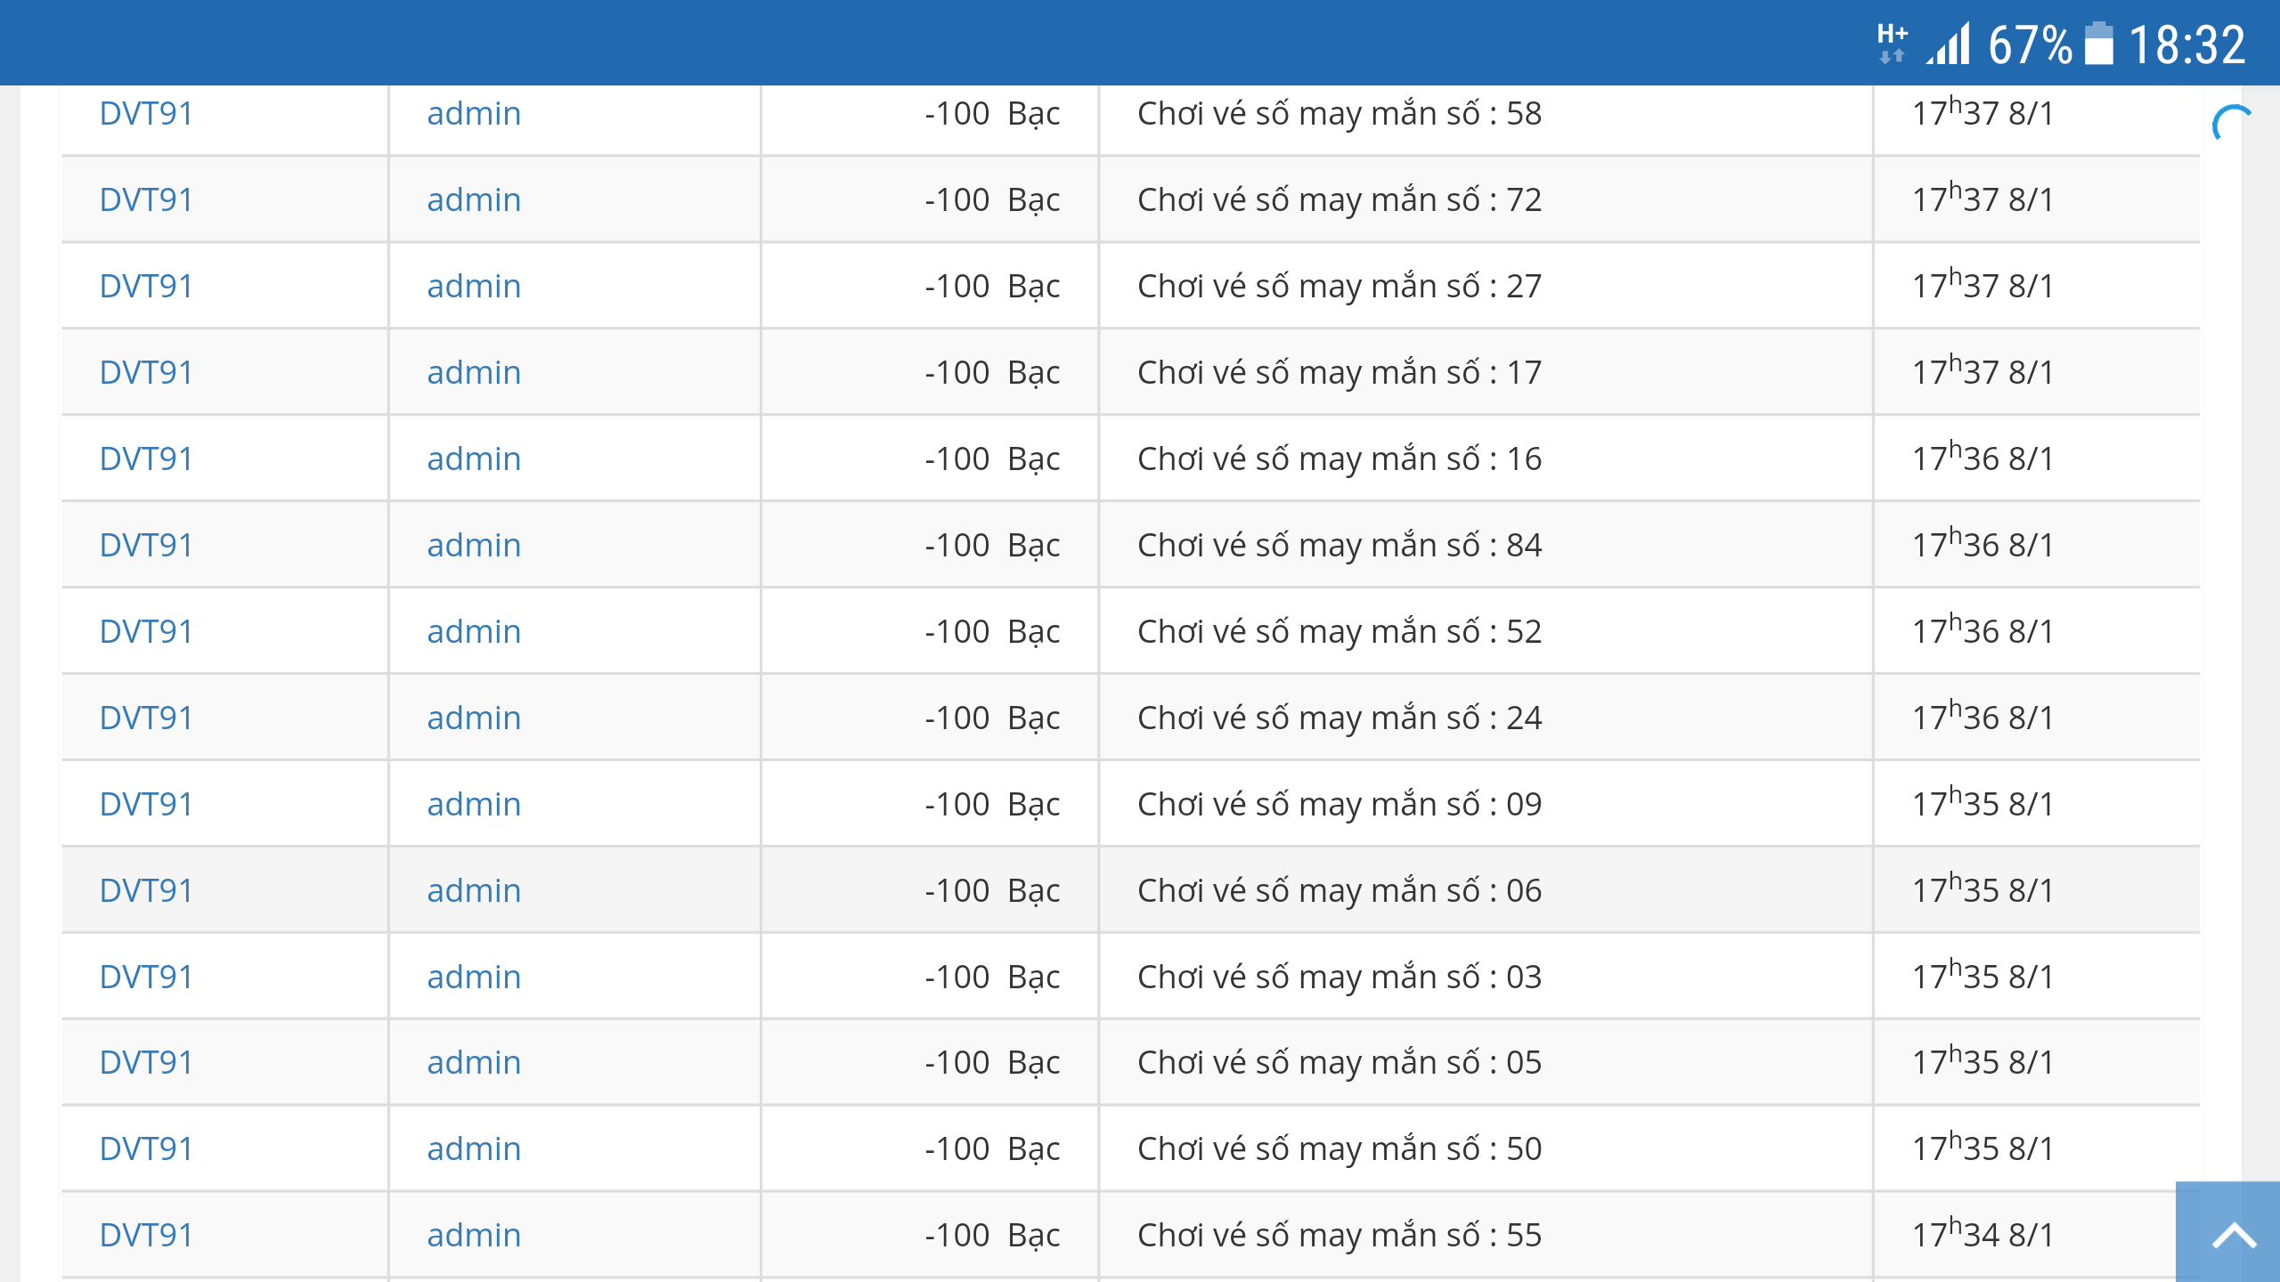The width and height of the screenshot is (2280, 1282).
Task: Open admin link in row số 72
Action: (474, 200)
